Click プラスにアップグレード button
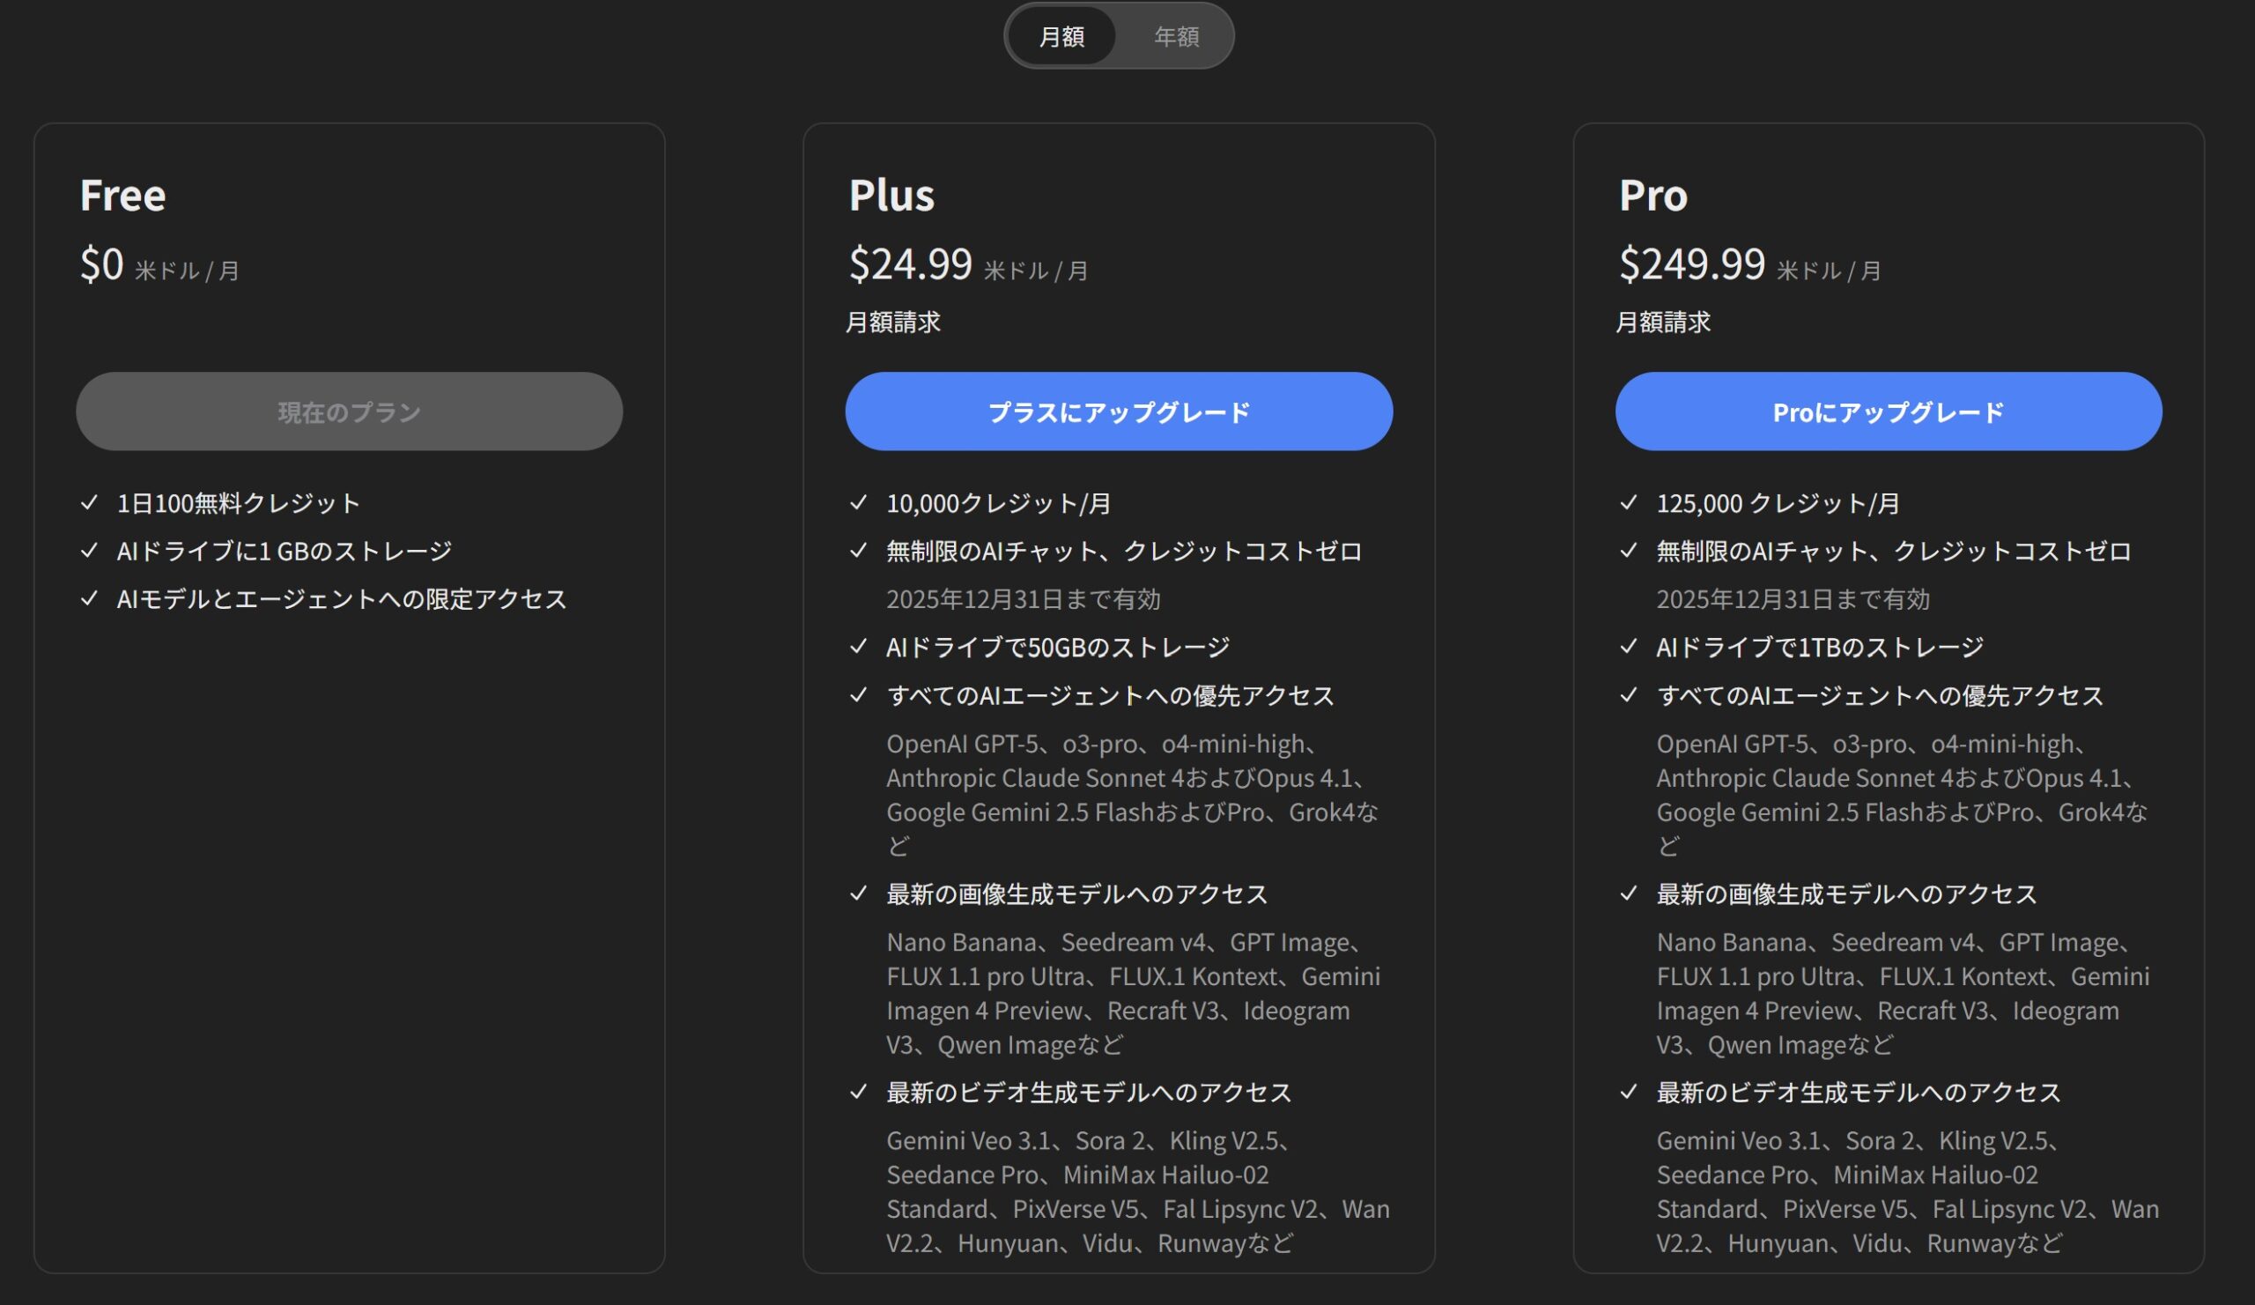 coord(1119,412)
